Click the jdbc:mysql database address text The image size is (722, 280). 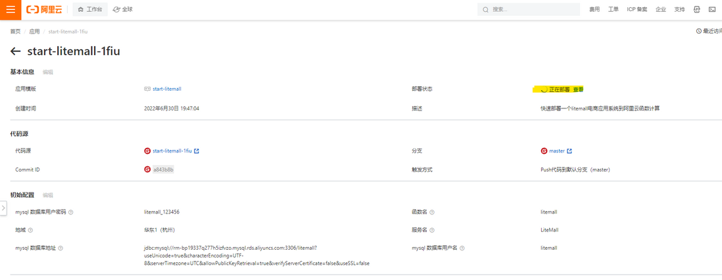click(x=257, y=256)
